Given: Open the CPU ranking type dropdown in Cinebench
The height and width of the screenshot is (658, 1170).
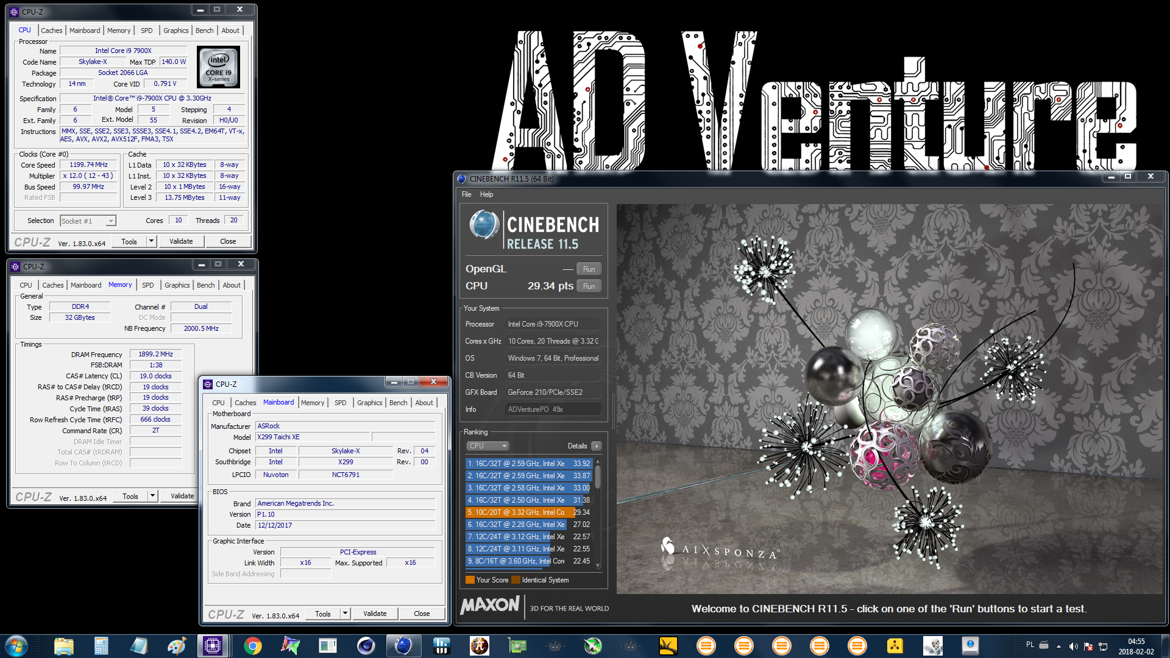Looking at the screenshot, I should click(x=487, y=446).
